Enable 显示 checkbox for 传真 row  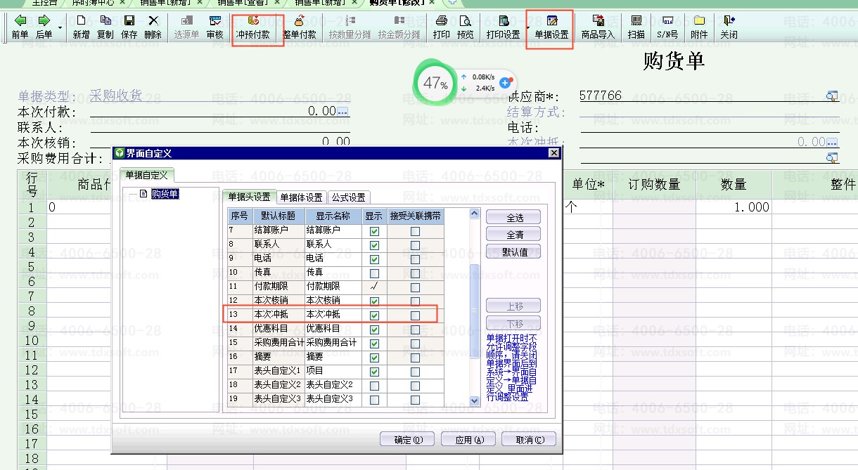pyautogui.click(x=374, y=273)
